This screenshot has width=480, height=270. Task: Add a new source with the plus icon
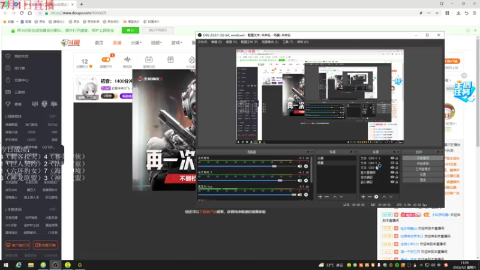[363, 197]
